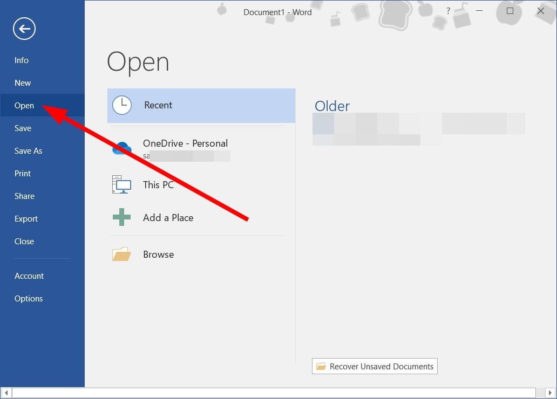The height and width of the screenshot is (399, 557).
Task: Click the Document1 - Word title text
Action: point(277,12)
